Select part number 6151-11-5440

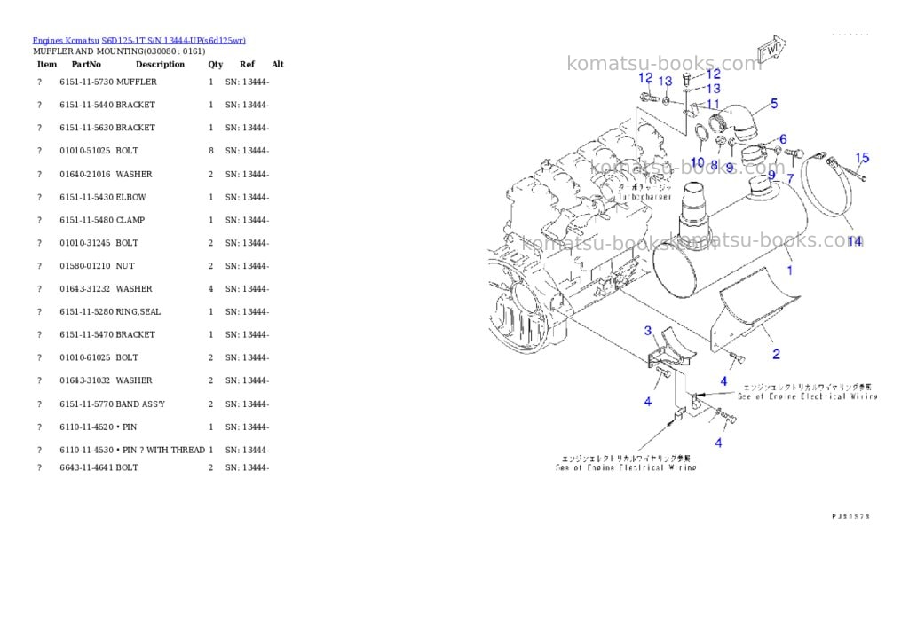(x=86, y=105)
